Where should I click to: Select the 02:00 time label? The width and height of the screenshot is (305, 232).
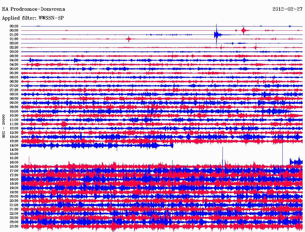pyautogui.click(x=14, y=43)
